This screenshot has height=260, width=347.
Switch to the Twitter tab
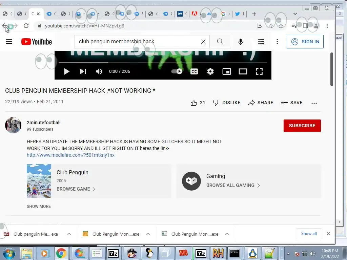click(x=240, y=14)
